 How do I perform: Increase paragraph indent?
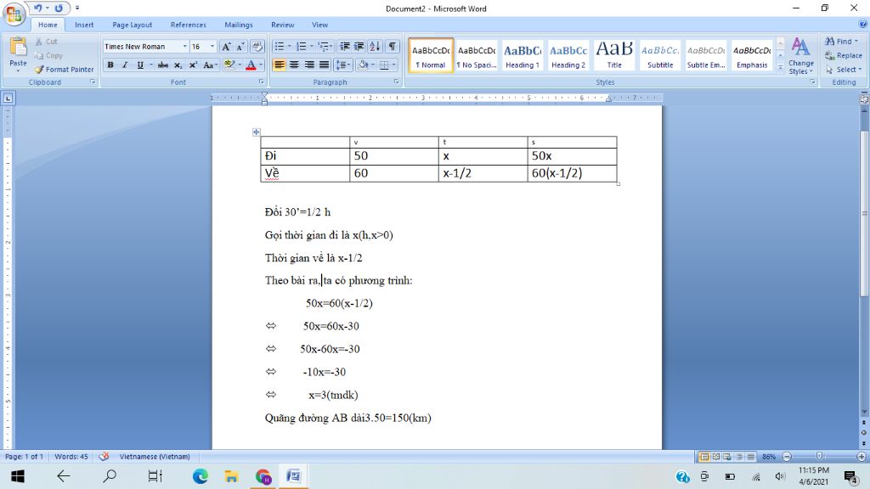pyautogui.click(x=359, y=47)
